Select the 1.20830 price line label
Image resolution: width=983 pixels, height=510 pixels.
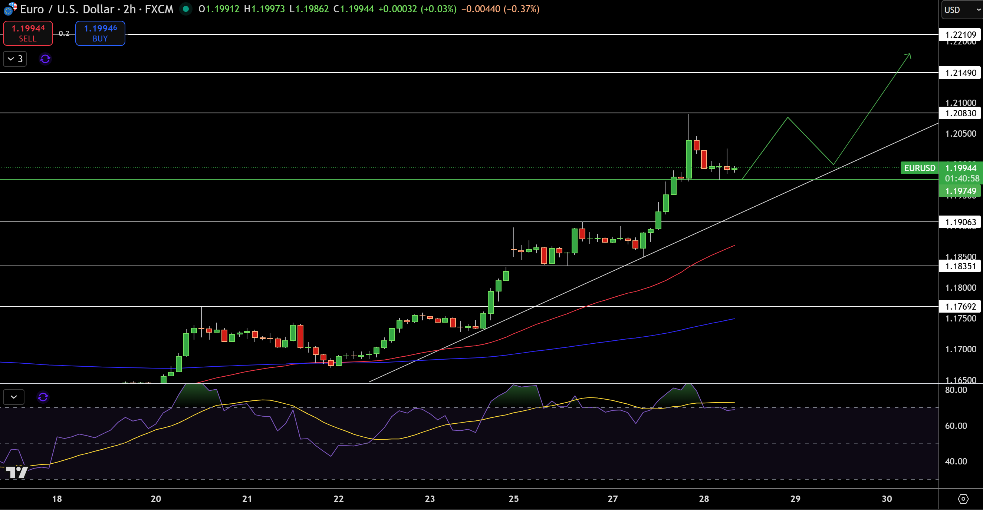[960, 113]
